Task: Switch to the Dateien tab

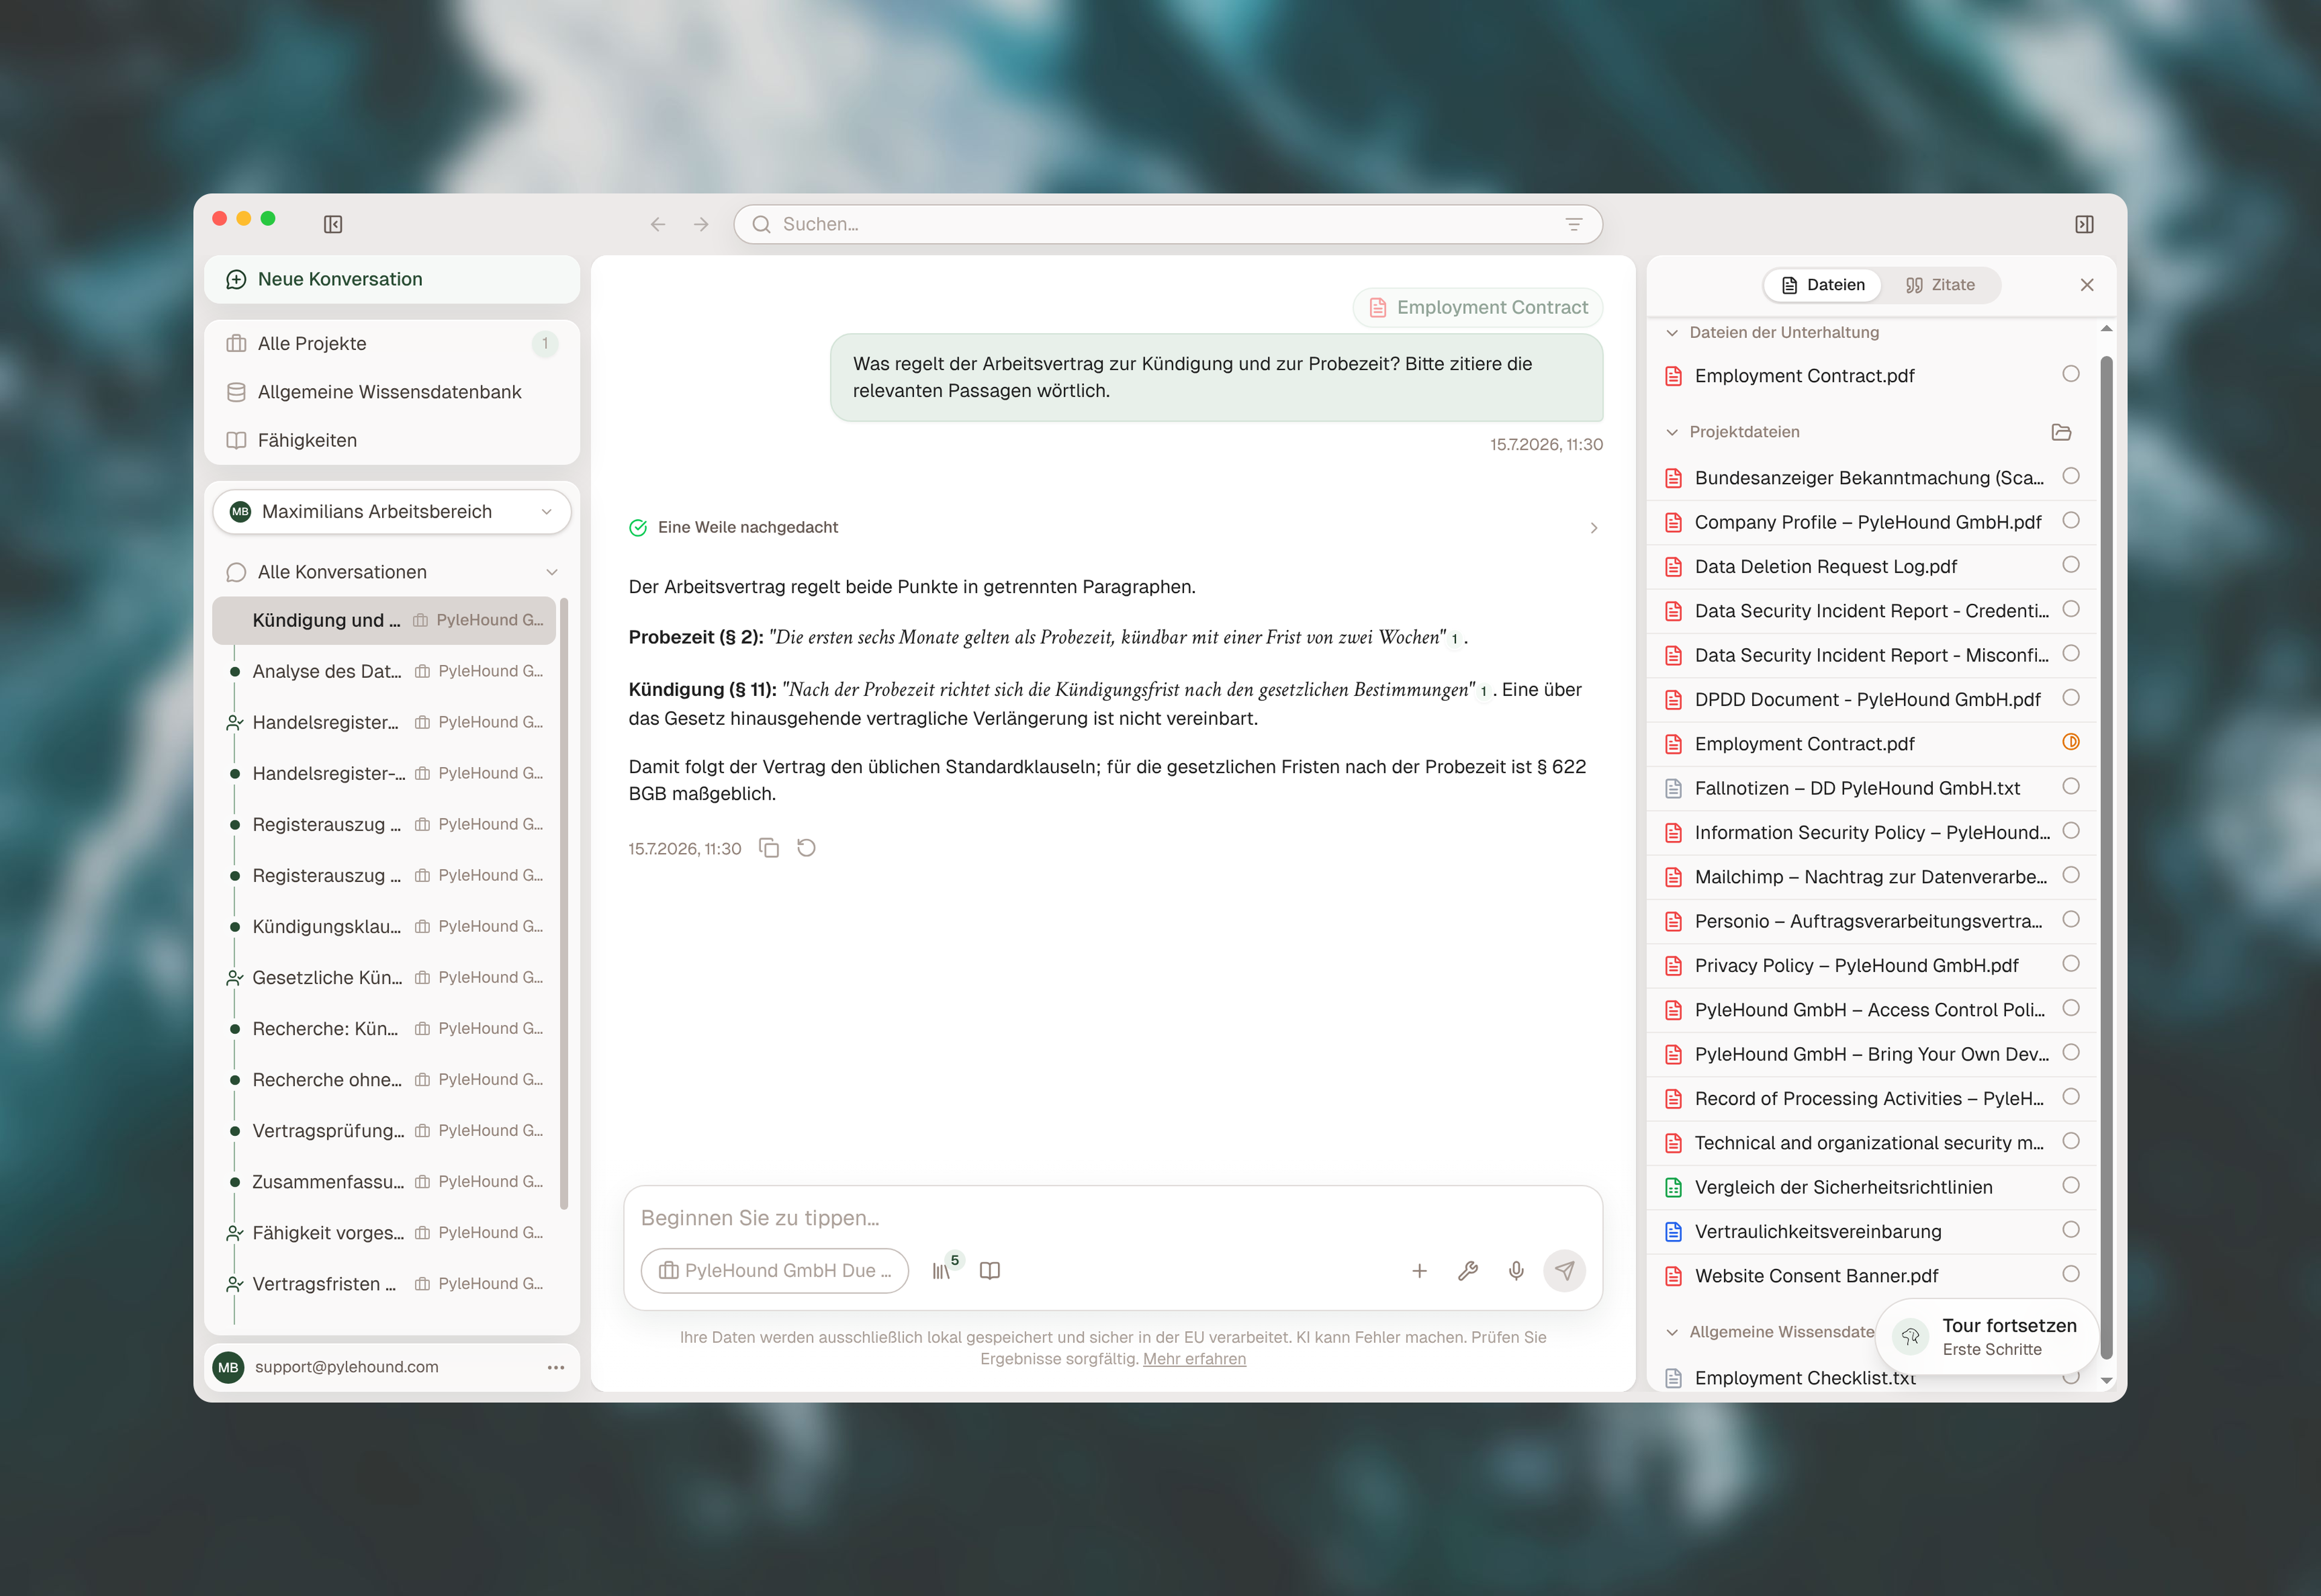Action: click(1823, 285)
